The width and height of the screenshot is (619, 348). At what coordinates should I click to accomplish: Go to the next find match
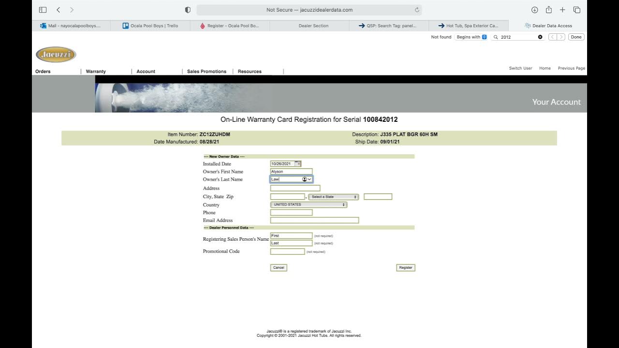[561, 37]
